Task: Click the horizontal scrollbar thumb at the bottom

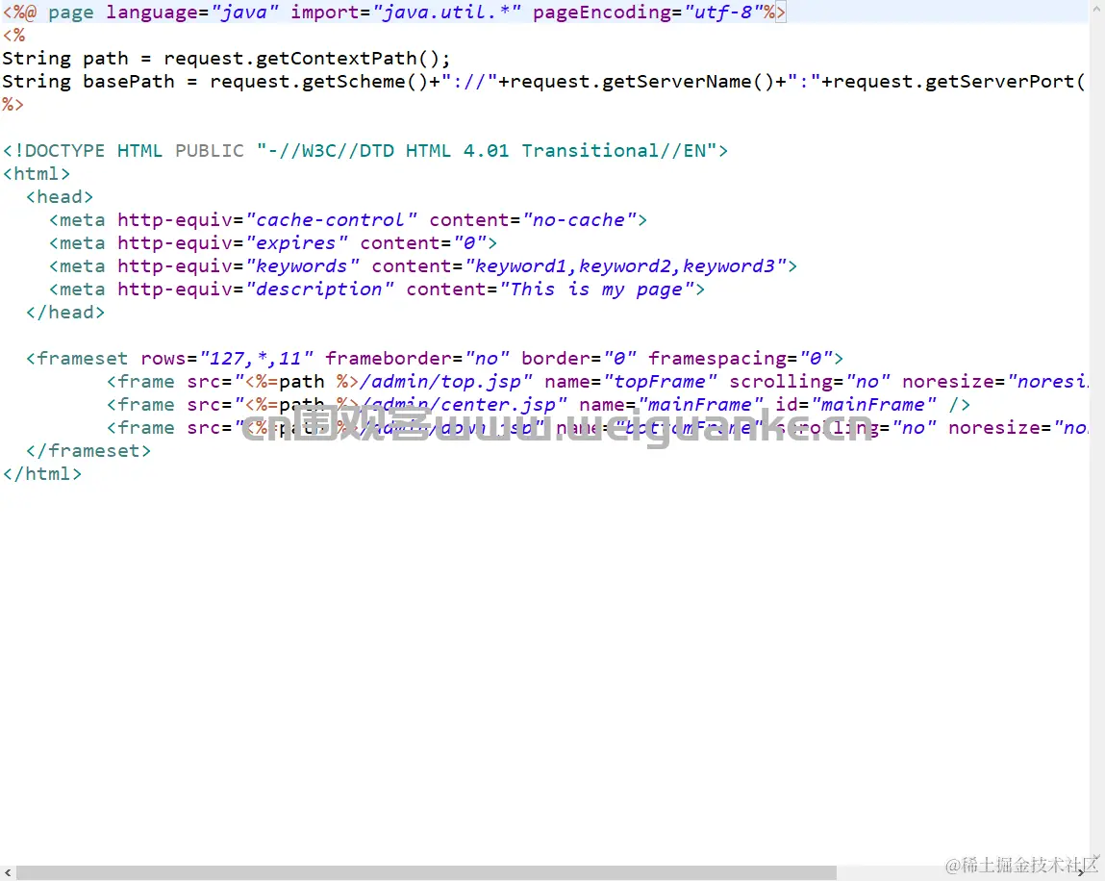Action: click(426, 872)
